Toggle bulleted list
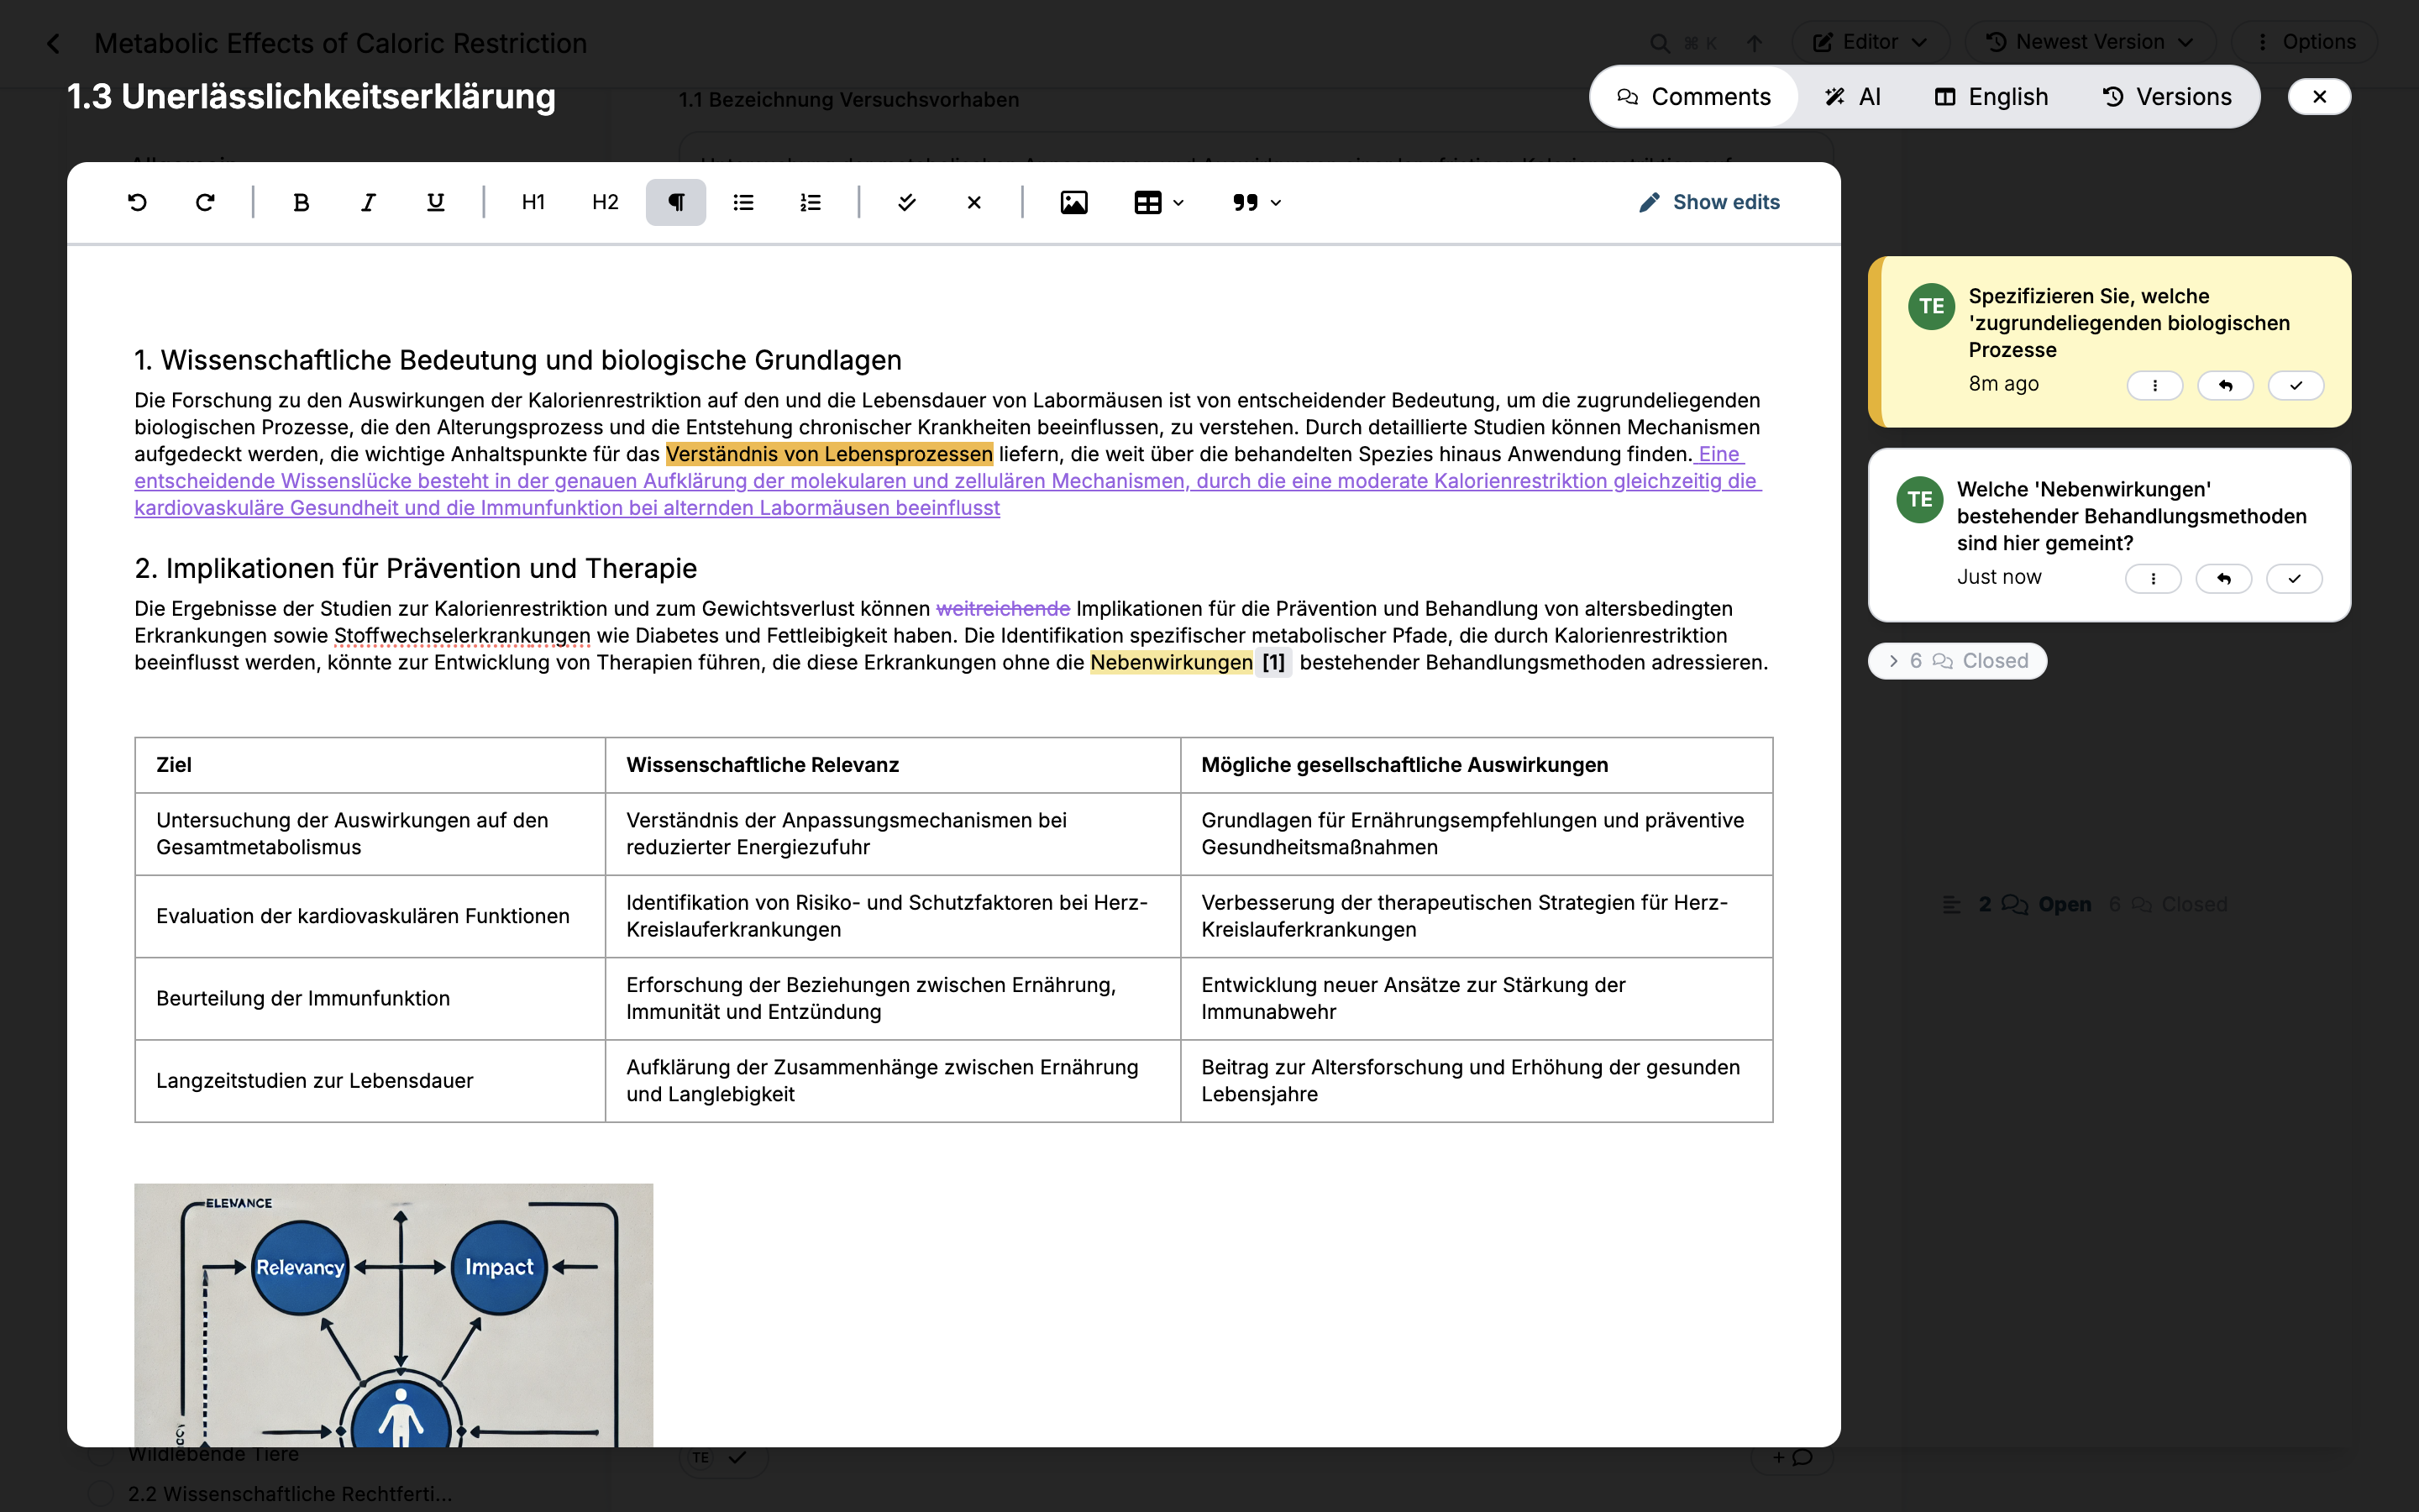The height and width of the screenshot is (1512, 2419). click(742, 202)
